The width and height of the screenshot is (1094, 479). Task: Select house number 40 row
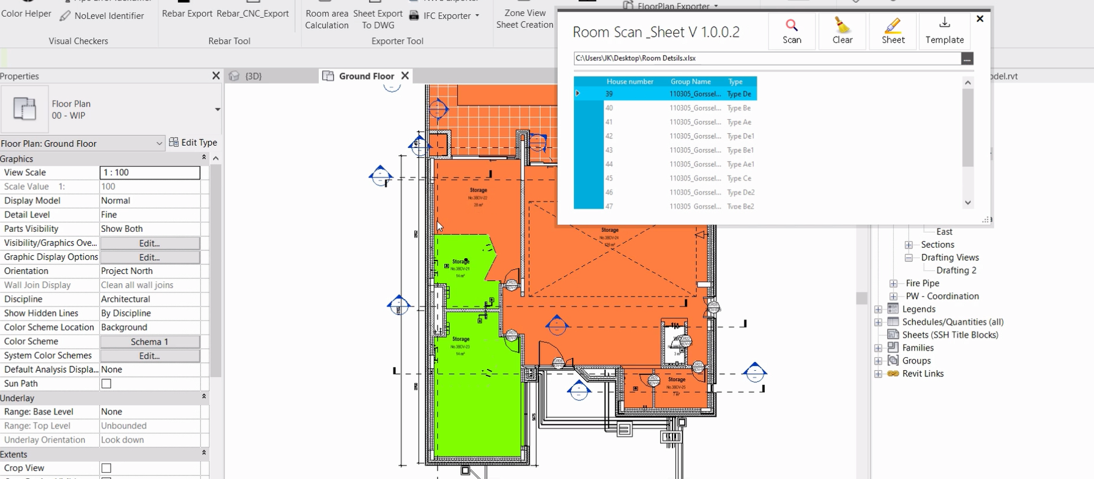coord(665,108)
